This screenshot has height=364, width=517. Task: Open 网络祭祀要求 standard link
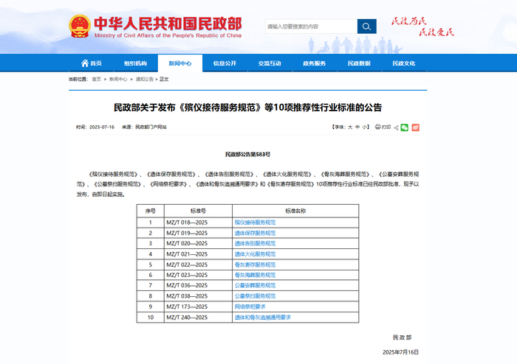point(250,307)
